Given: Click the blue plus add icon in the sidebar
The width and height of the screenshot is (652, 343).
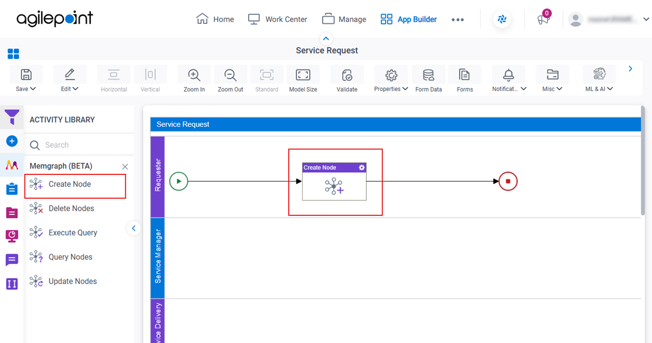Looking at the screenshot, I should (12, 141).
